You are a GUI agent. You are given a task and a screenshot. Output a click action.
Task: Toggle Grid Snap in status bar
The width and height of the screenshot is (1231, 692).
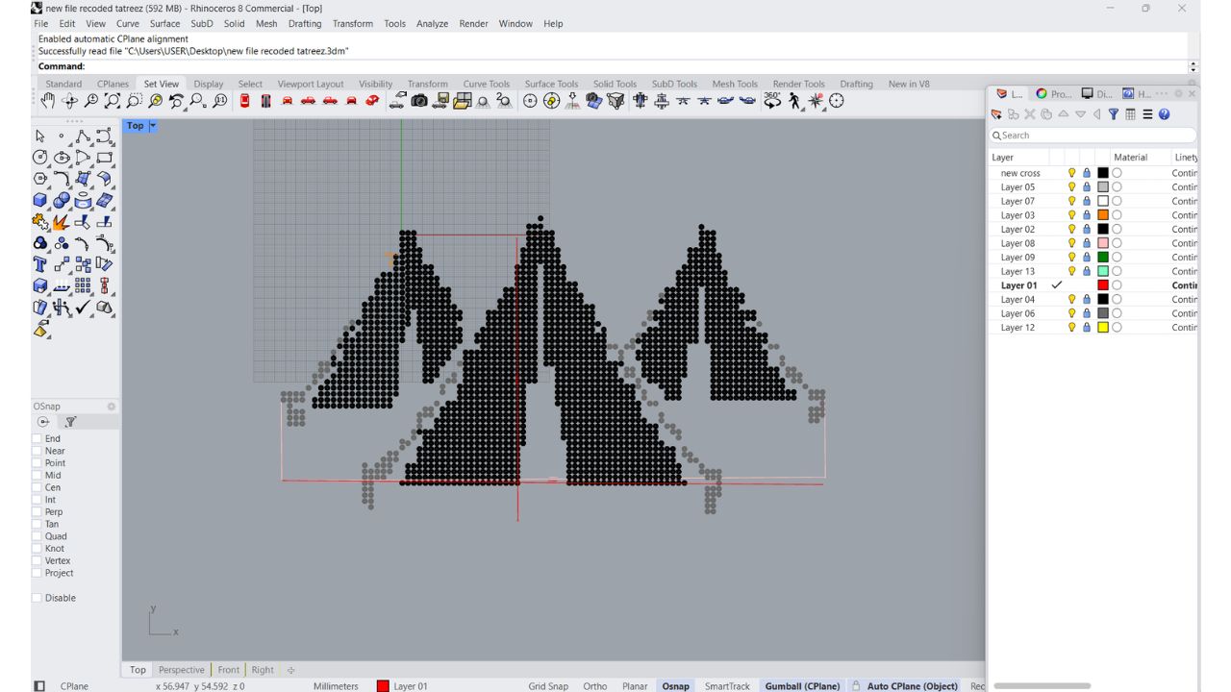point(548,686)
